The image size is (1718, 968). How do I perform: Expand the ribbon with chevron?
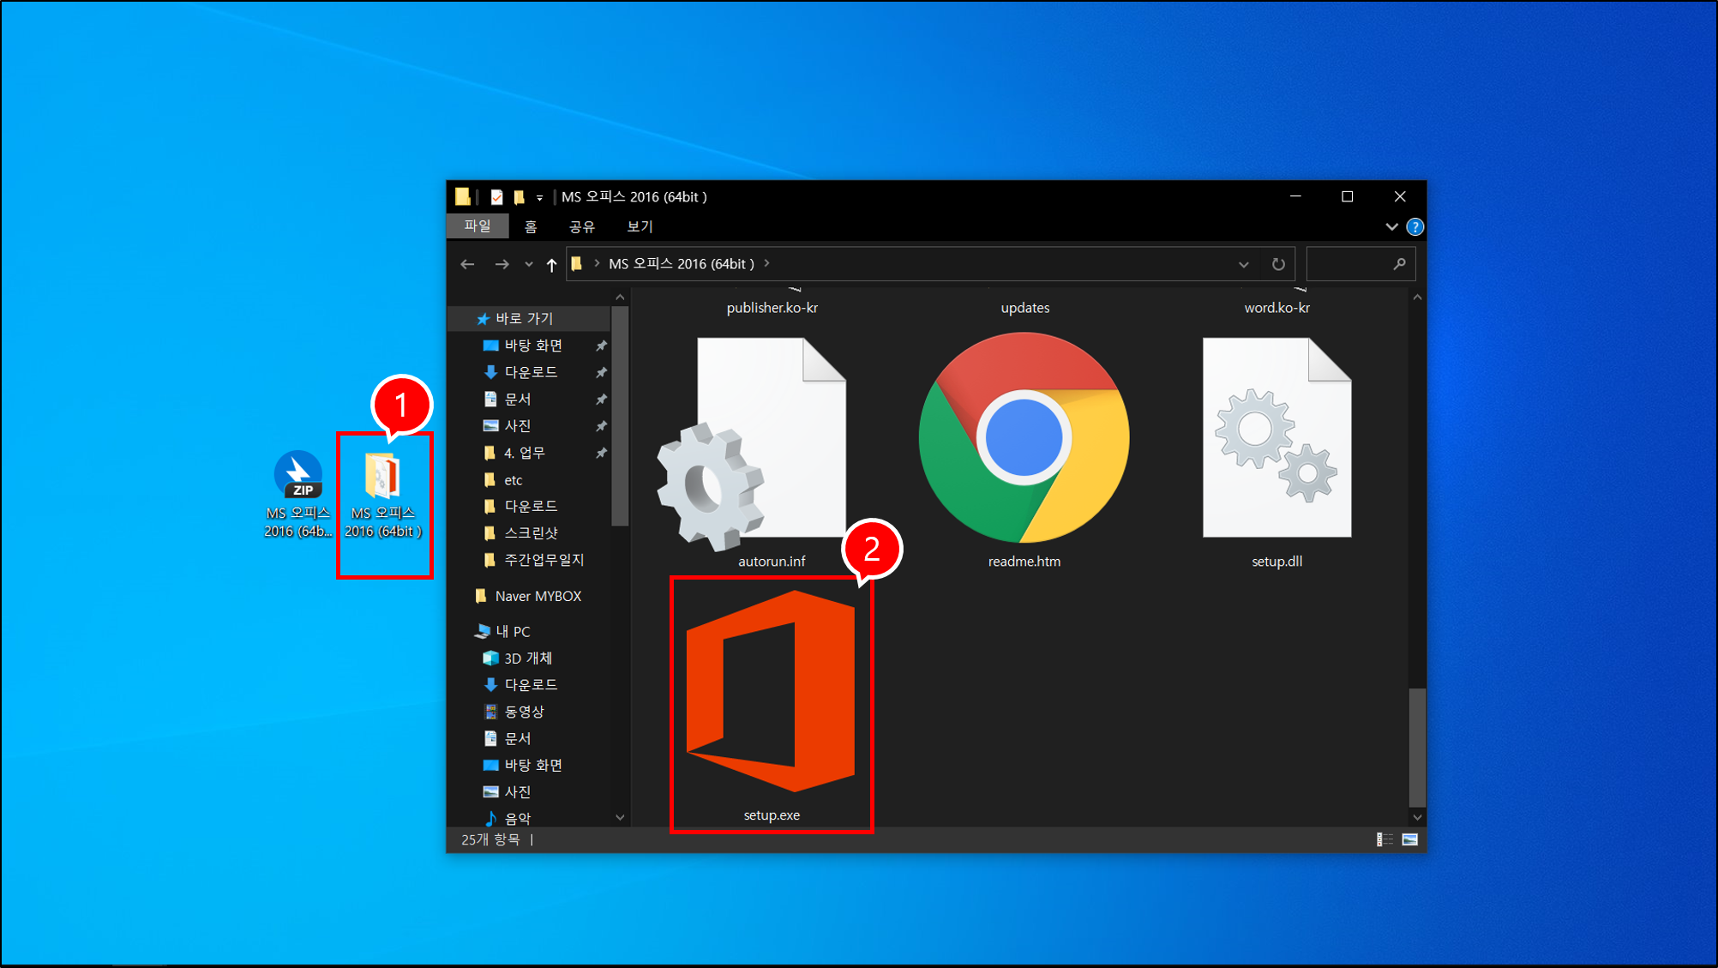1391,226
